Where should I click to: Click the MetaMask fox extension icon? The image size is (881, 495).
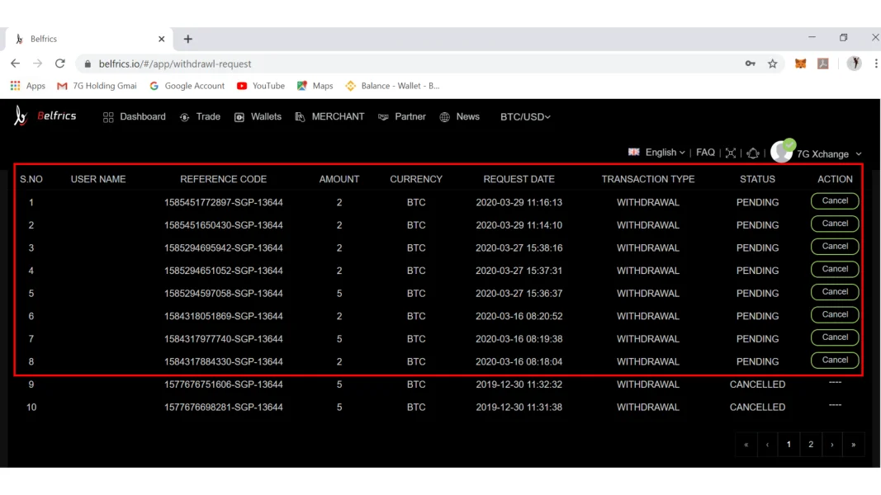[800, 64]
